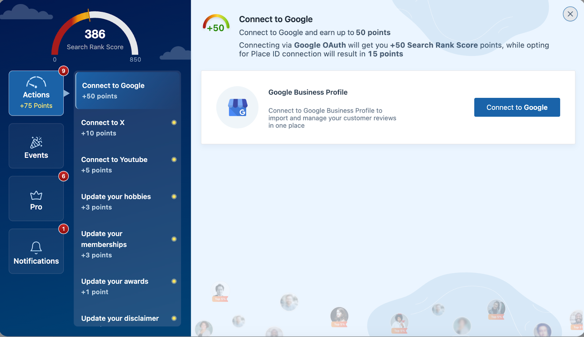Click the Pro crown icon

[36, 195]
